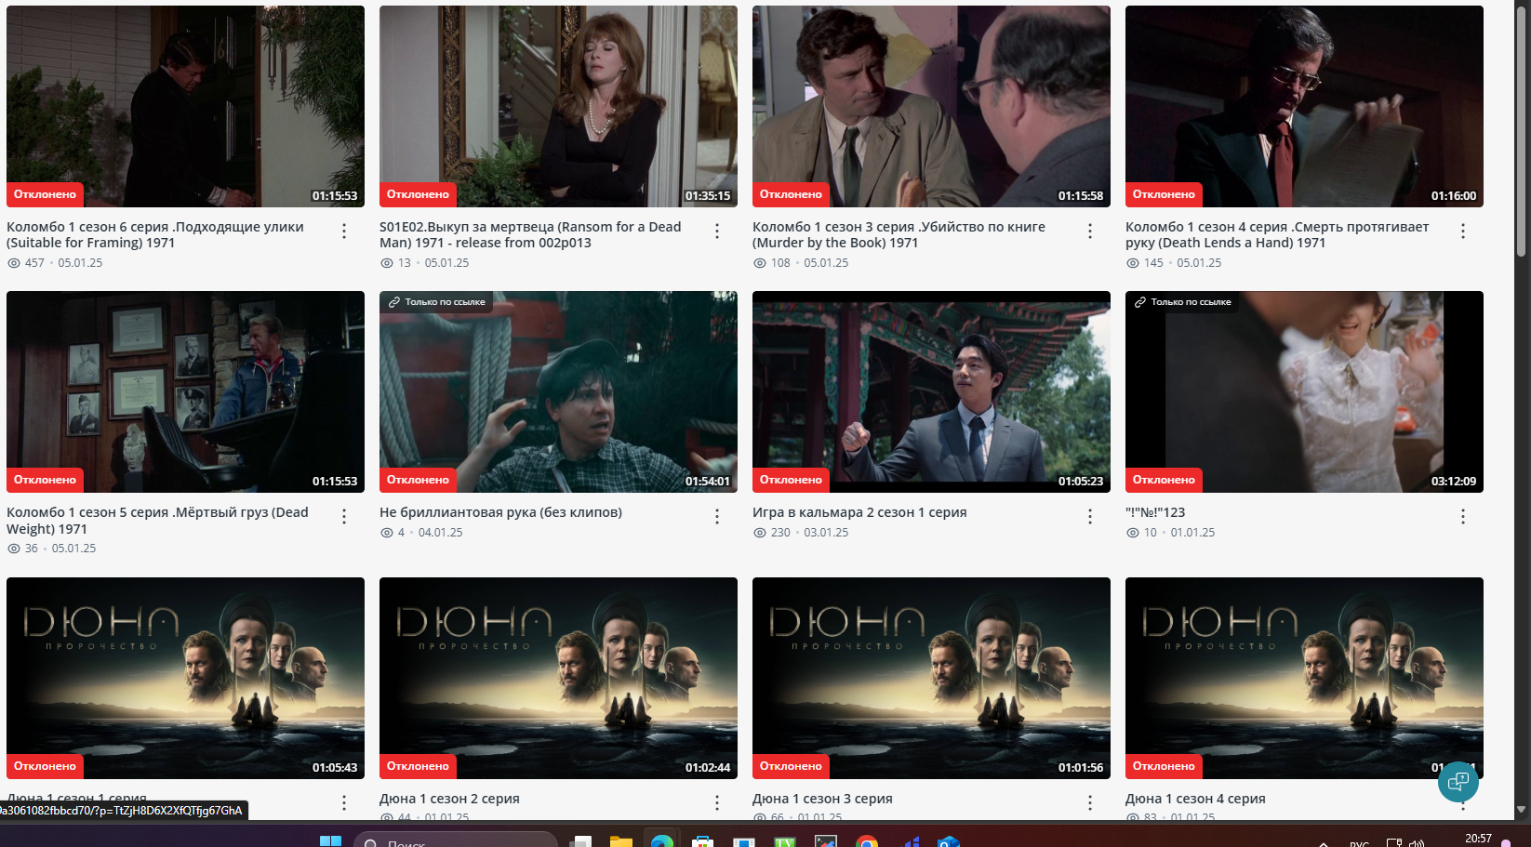Open the Dead Weight video thumbnail
Image resolution: width=1531 pixels, height=847 pixels.
coord(185,391)
